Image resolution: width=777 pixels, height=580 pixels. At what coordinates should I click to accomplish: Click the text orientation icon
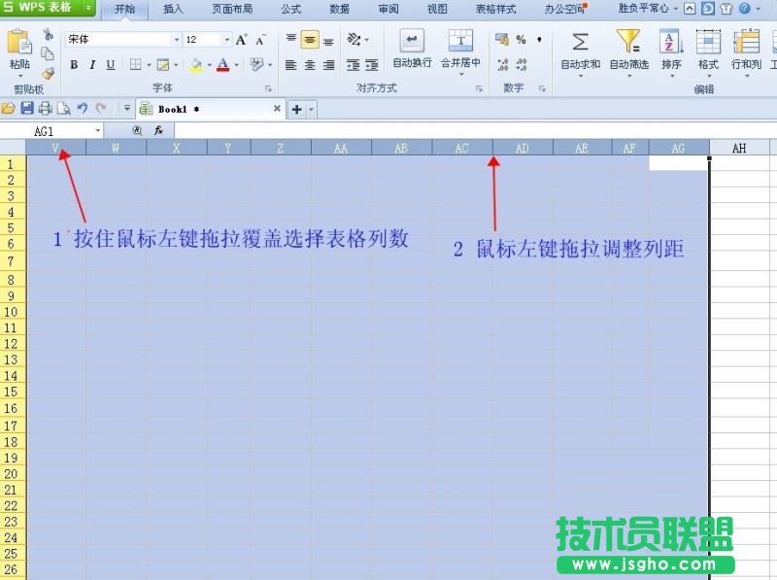click(x=354, y=39)
